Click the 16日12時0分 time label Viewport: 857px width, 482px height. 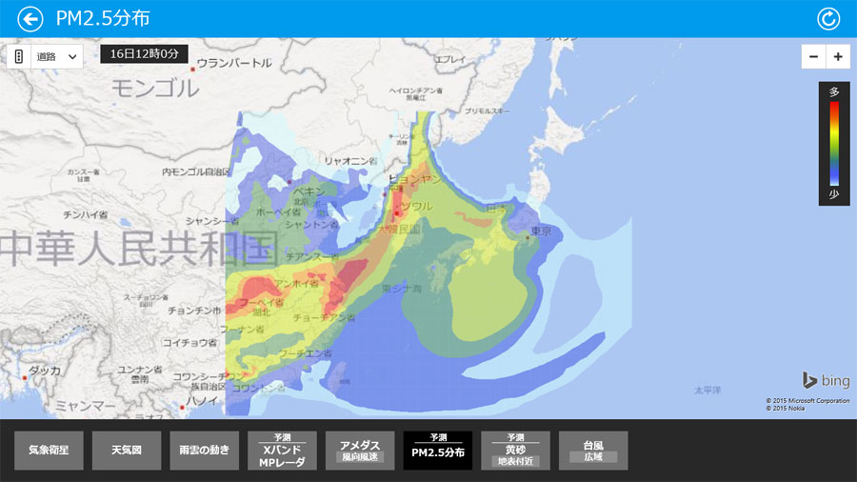coord(144,54)
